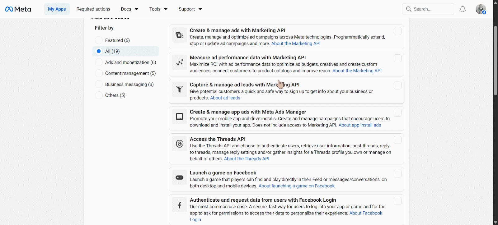Click the Search input field
Viewport: 498px width, 225px height.
tap(431, 9)
